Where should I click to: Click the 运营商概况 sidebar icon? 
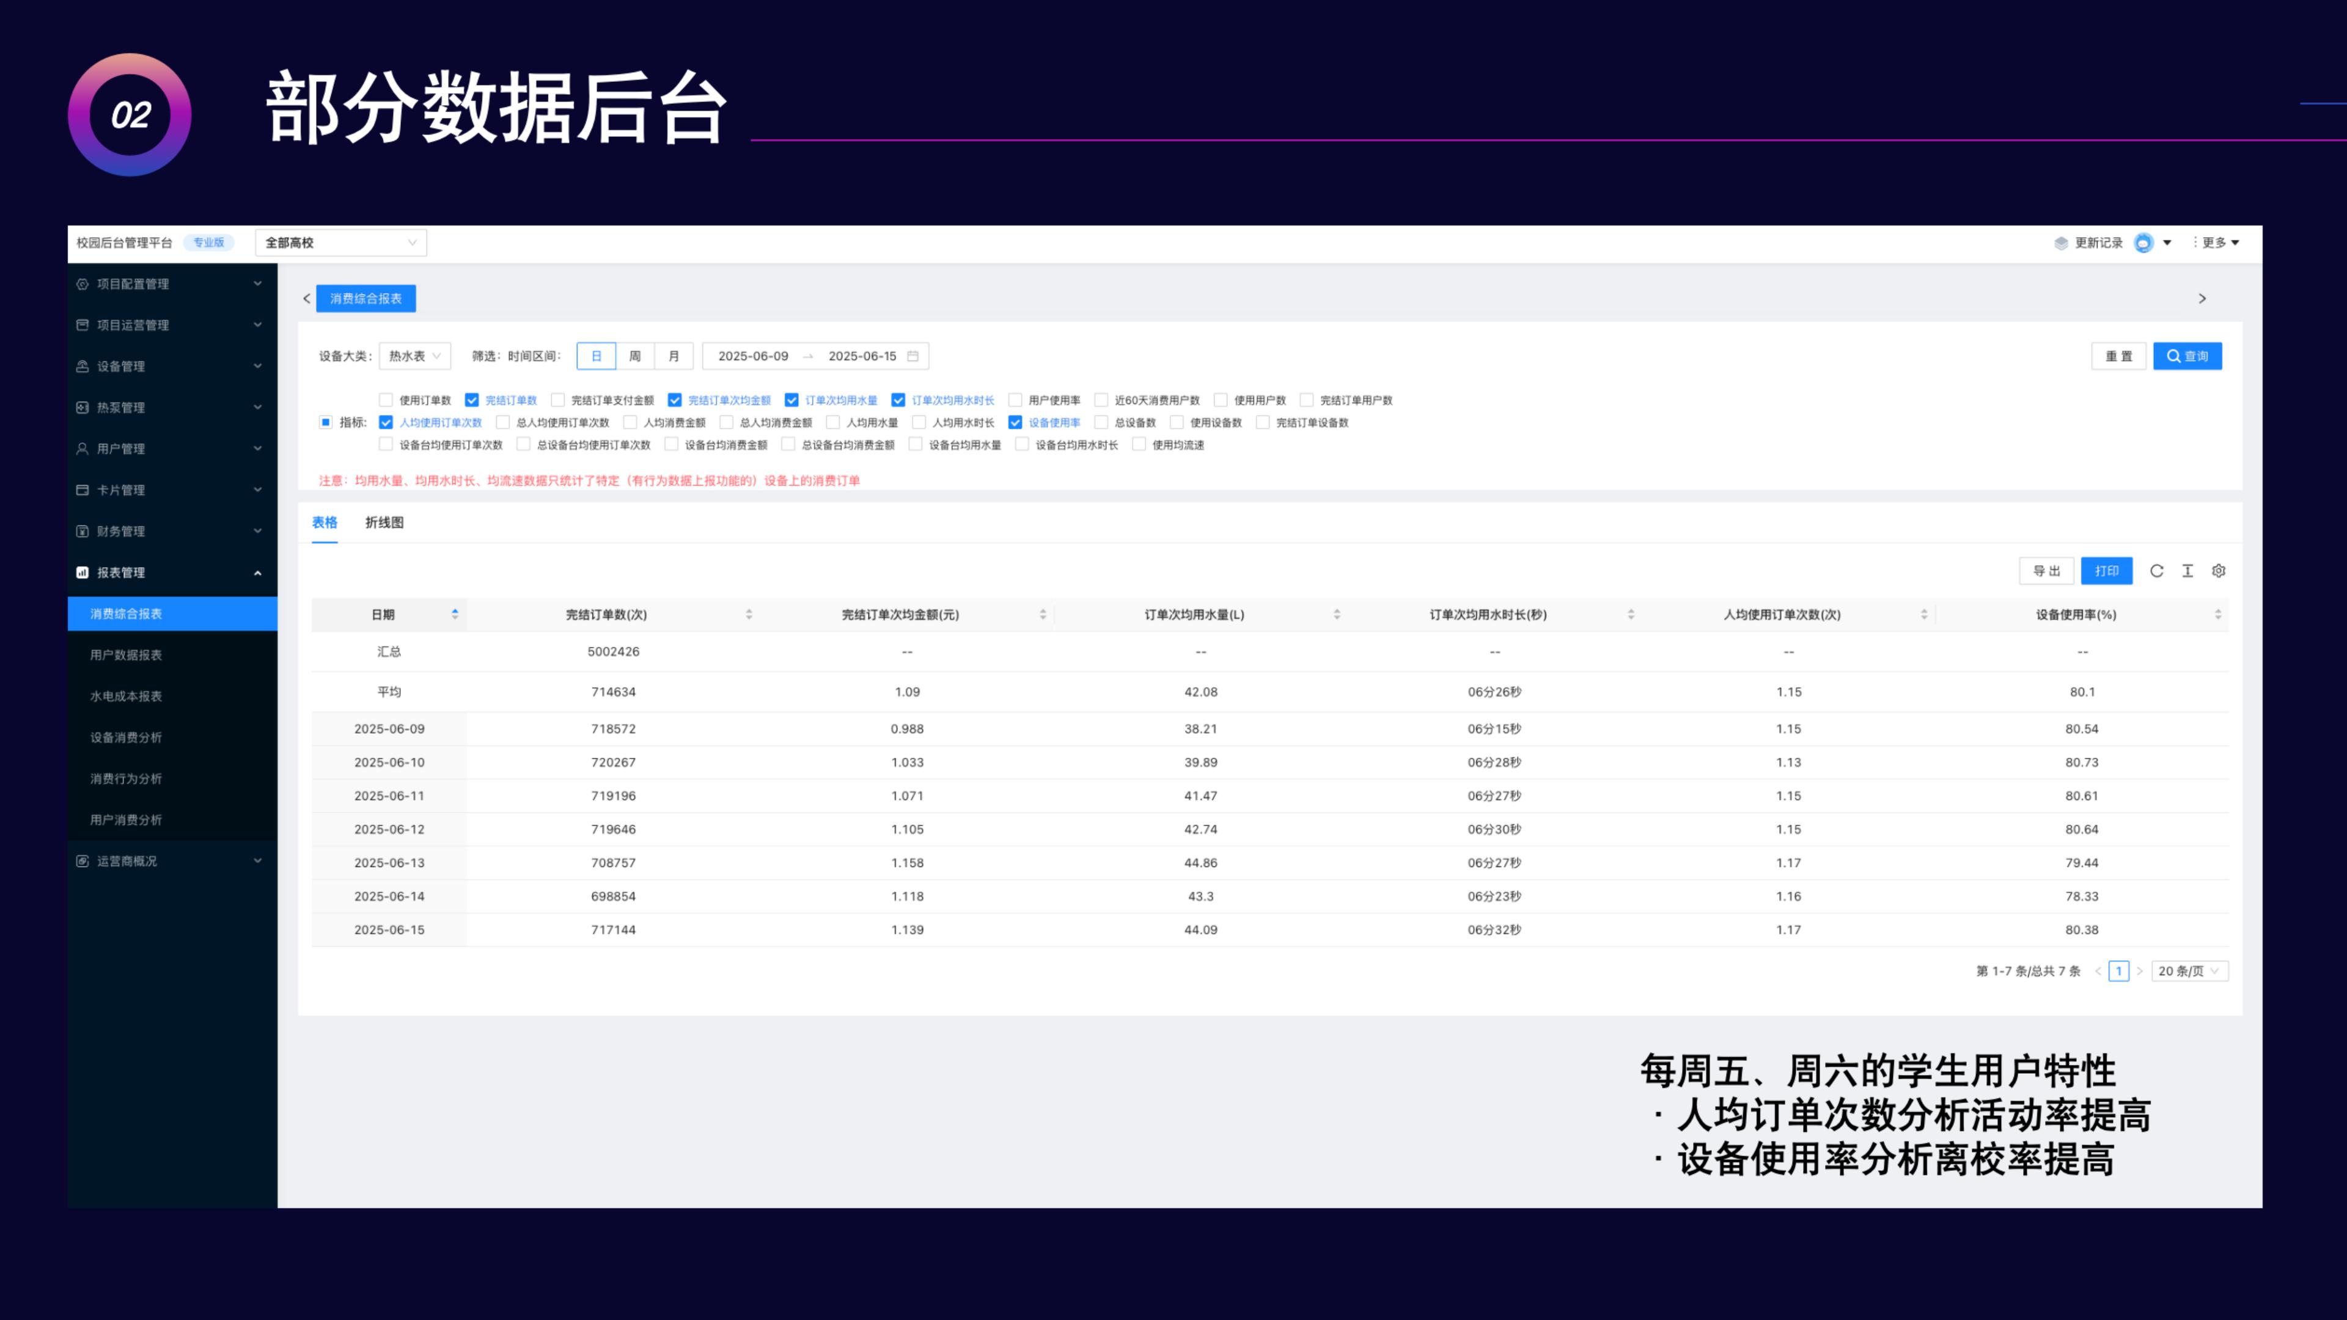point(82,861)
